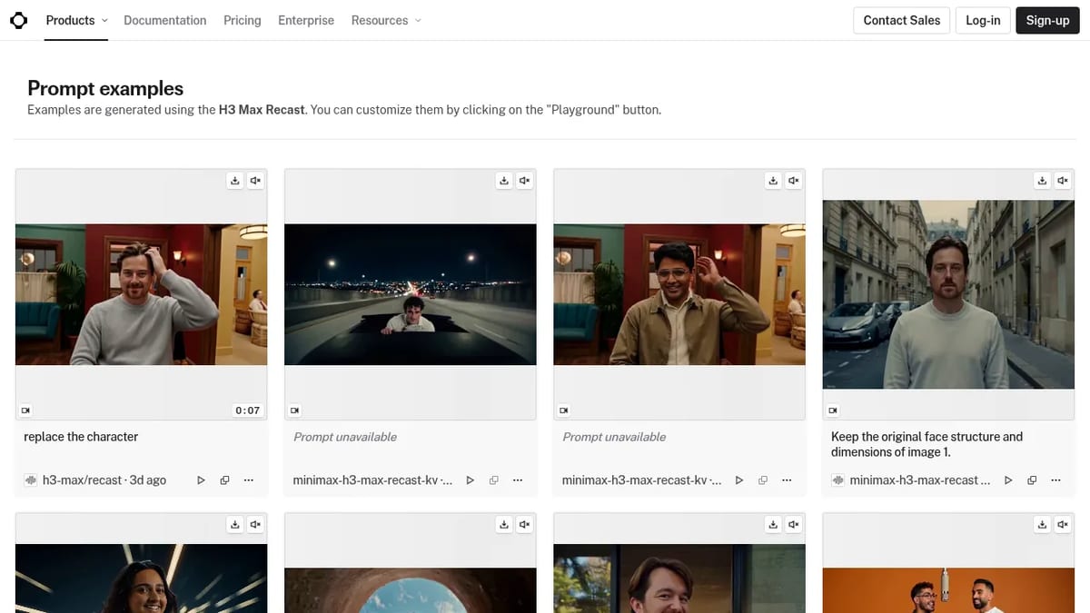1090x613 pixels.
Task: Unmute the "replace the character" video
Action: pos(256,181)
